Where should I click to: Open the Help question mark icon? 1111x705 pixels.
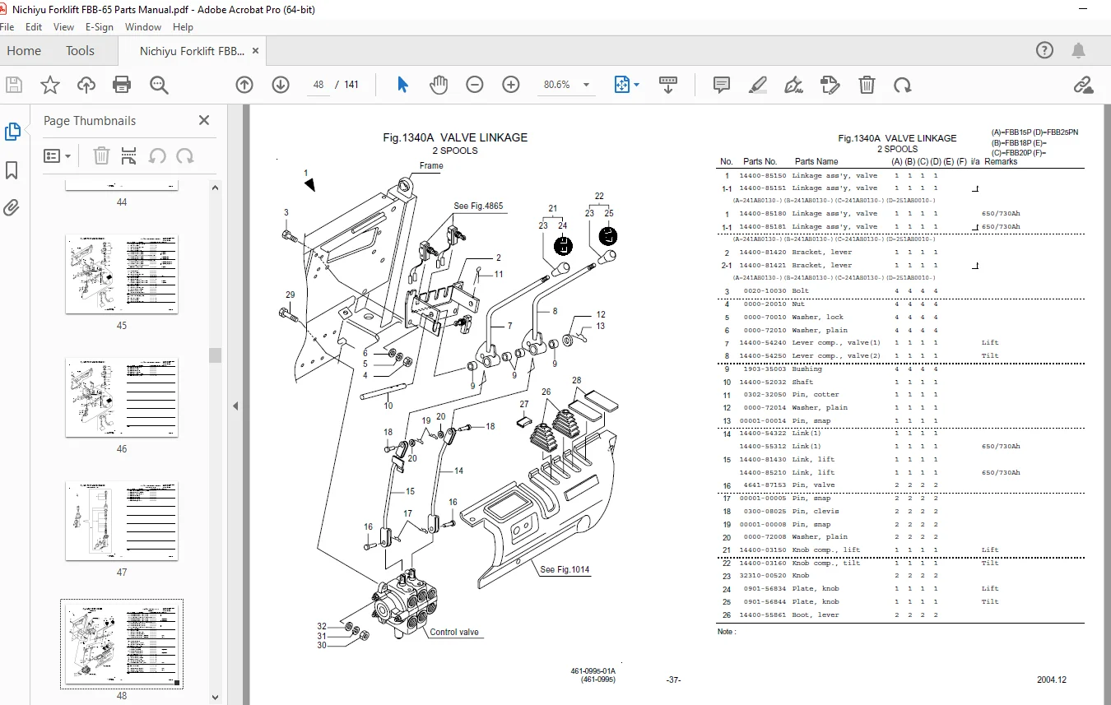(x=1044, y=51)
